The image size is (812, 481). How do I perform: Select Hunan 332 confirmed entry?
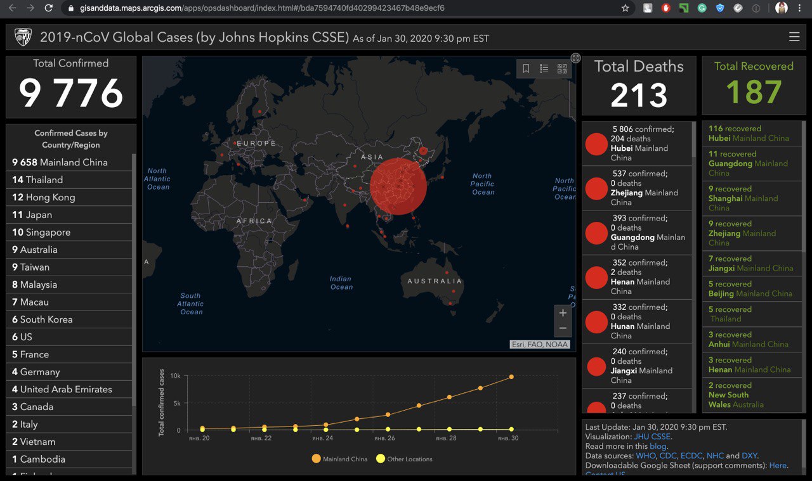click(637, 321)
